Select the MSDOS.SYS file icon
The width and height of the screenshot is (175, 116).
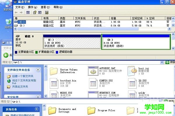click(54, 94)
